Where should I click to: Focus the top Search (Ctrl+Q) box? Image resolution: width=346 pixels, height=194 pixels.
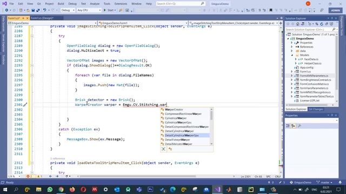[x=181, y=4]
